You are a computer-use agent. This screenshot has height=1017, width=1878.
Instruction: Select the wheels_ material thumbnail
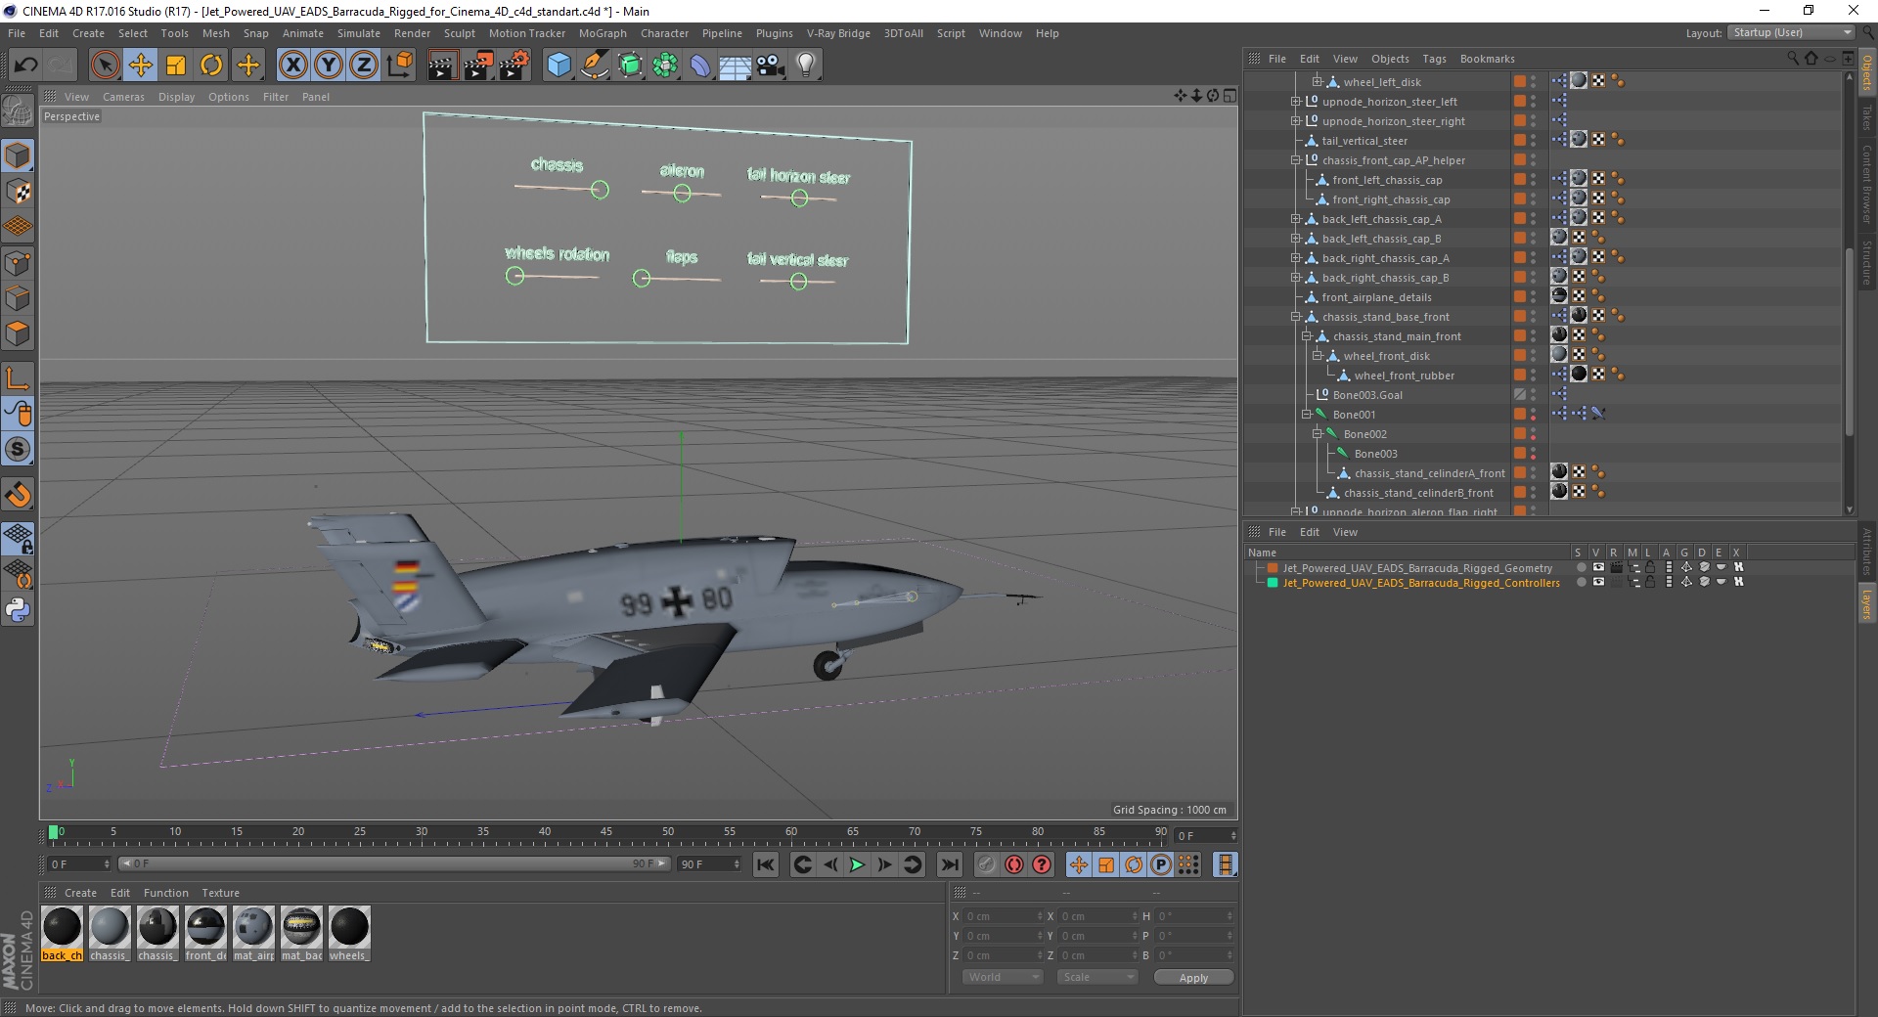(x=349, y=927)
